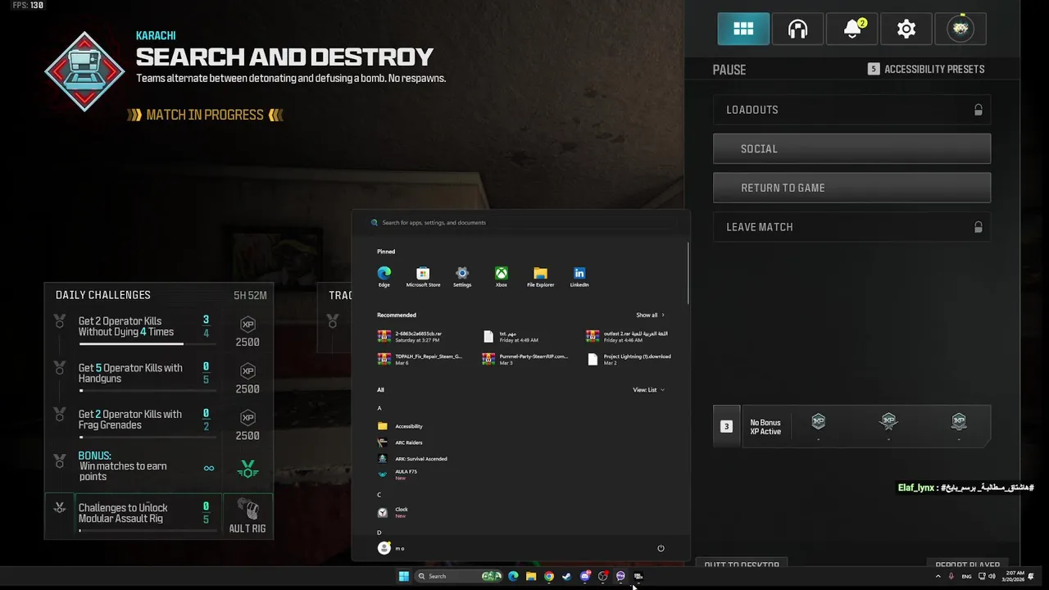Open 2-6863c2a6855cb.rar recommended file

tap(410, 336)
